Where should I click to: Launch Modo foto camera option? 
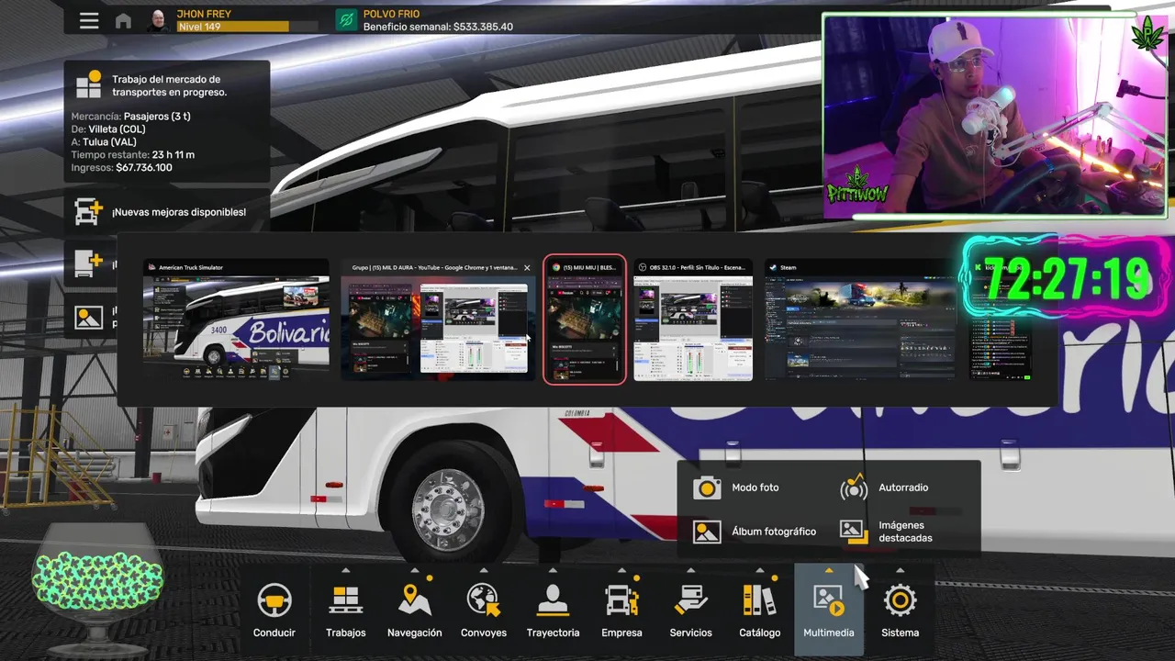click(x=737, y=487)
